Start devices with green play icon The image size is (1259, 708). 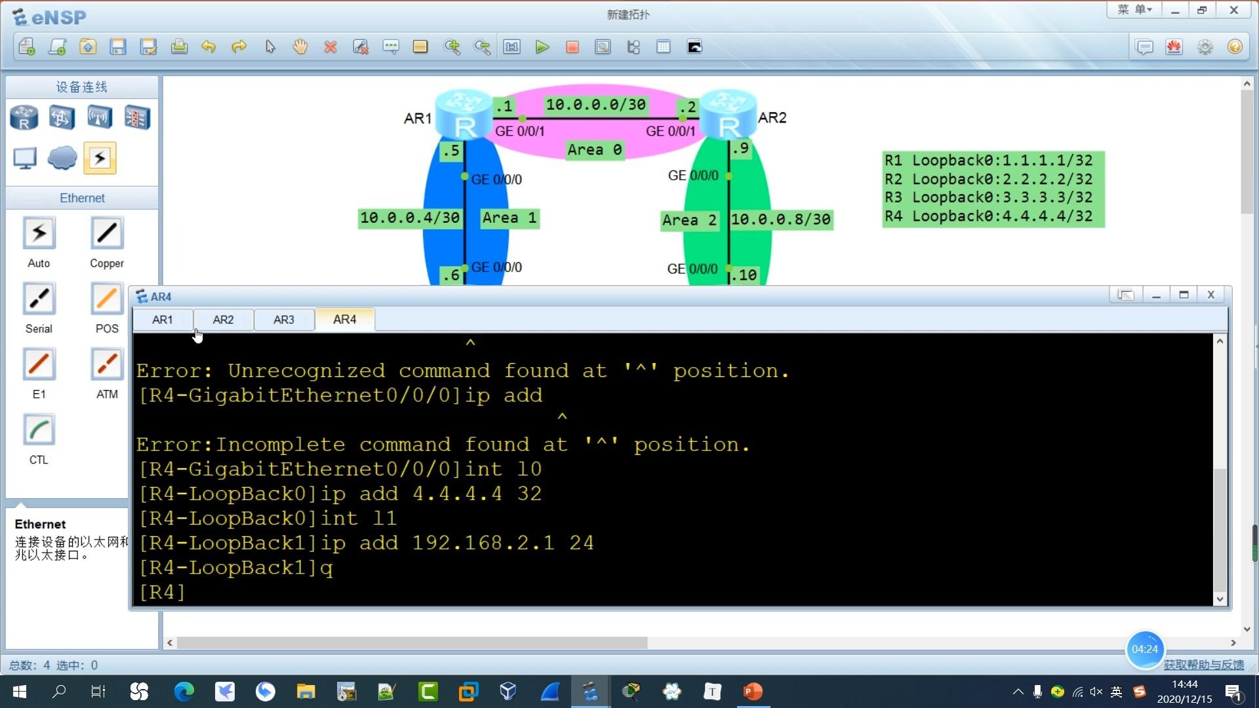coord(542,47)
